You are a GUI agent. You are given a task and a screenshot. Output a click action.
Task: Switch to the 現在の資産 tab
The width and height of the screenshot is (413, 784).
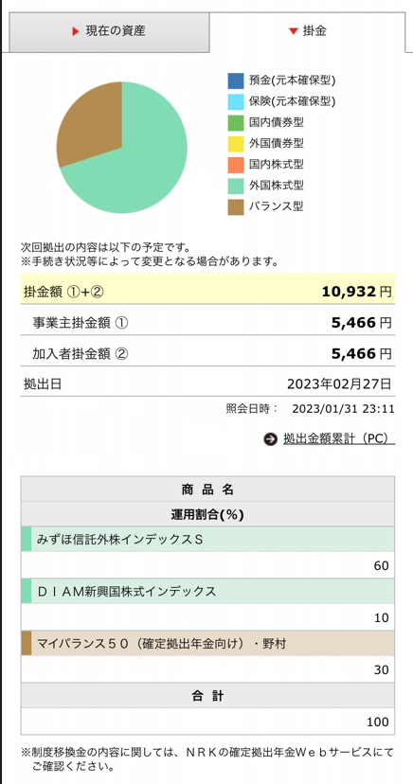point(109,32)
